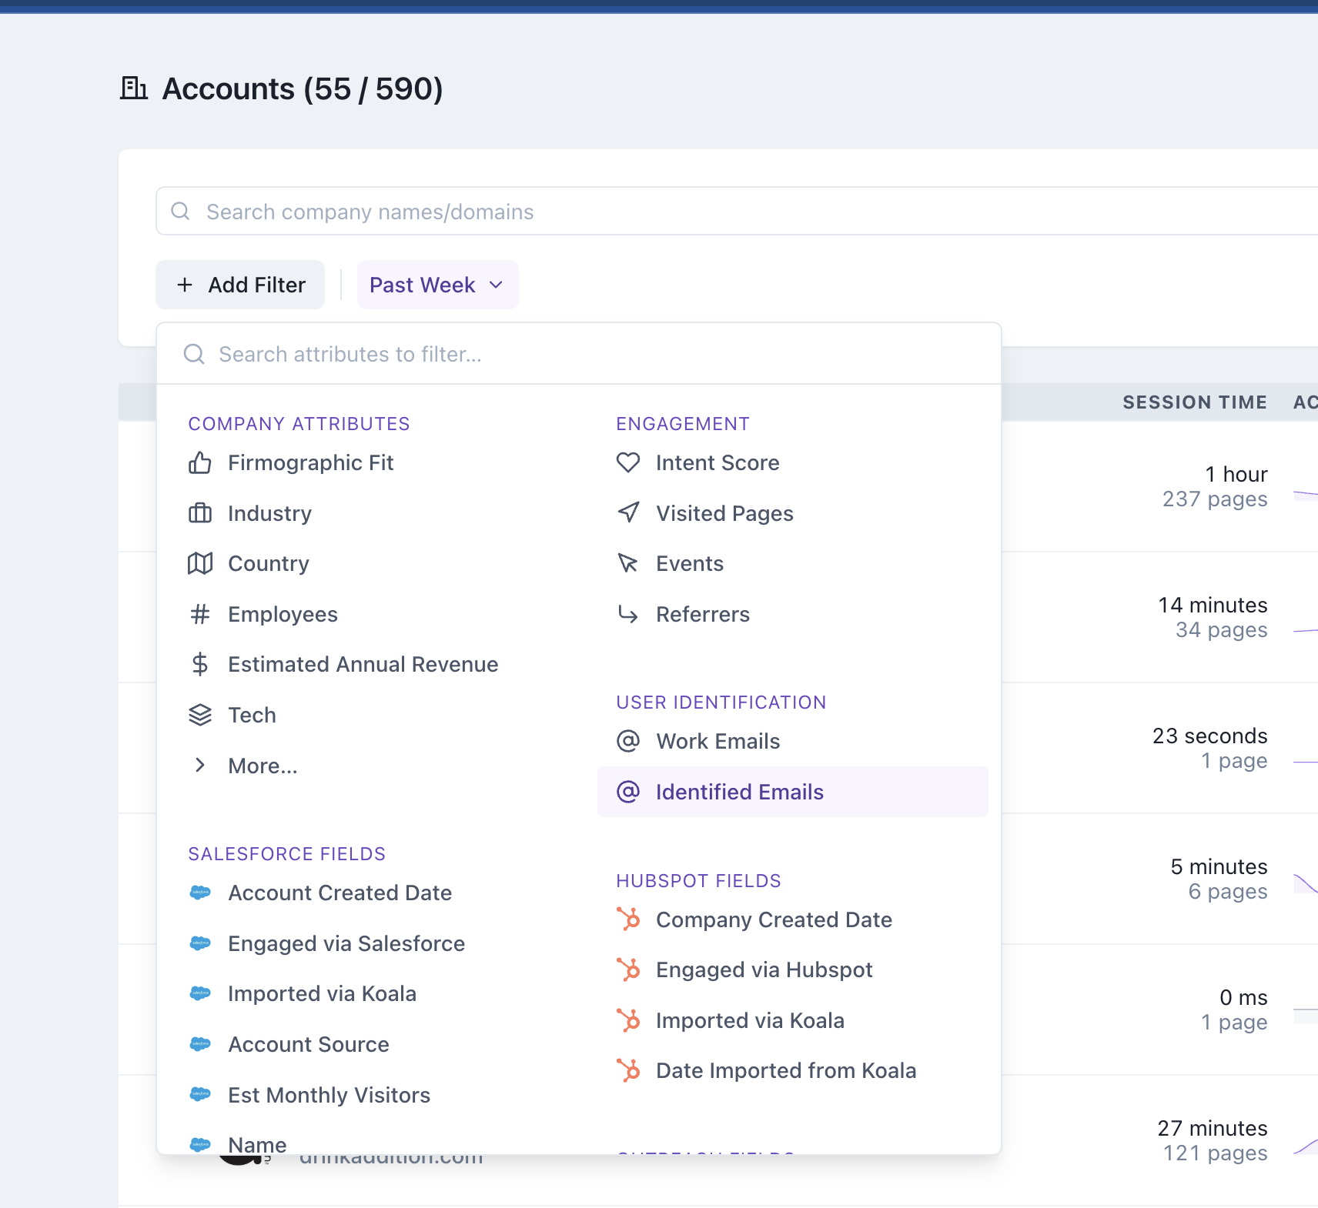
Task: Click the thumbs-up Firmographic Fit icon
Action: (x=200, y=463)
